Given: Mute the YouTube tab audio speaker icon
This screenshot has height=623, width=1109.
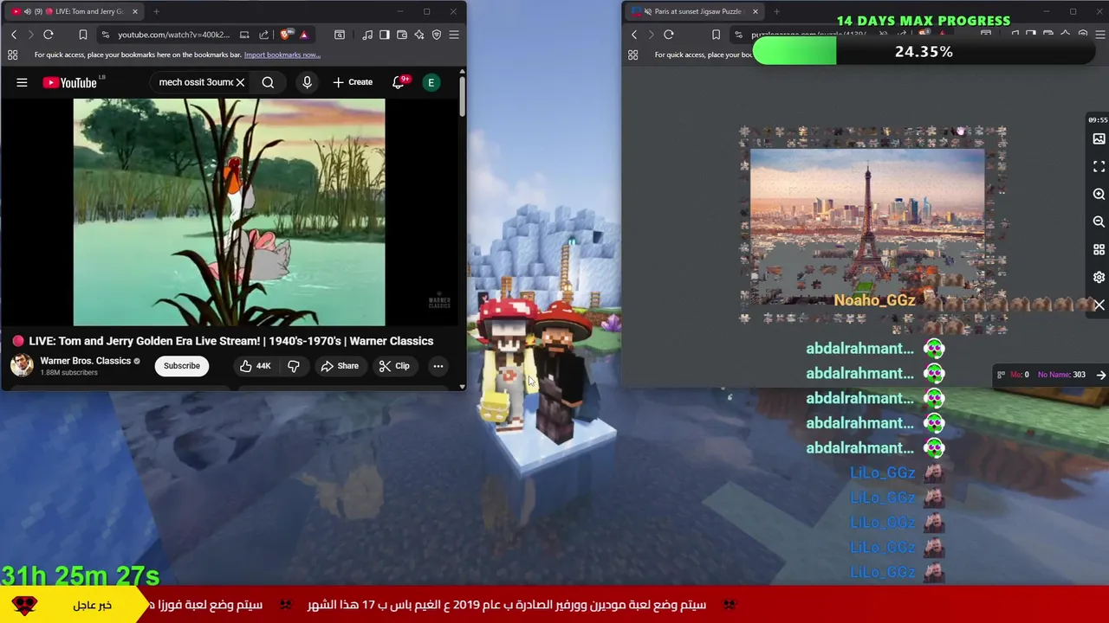Looking at the screenshot, I should pyautogui.click(x=28, y=11).
